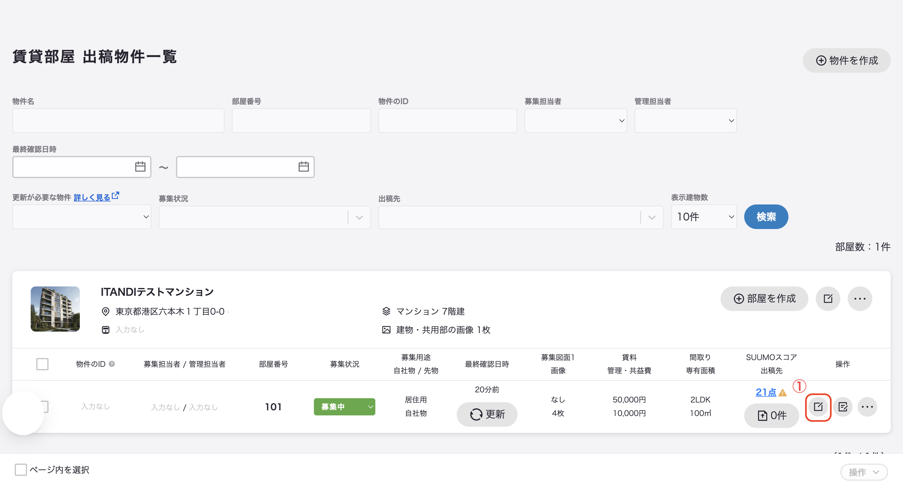903x490 pixels.
Task: Open start date calendar icon for 最終確認日時
Action: (x=140, y=167)
